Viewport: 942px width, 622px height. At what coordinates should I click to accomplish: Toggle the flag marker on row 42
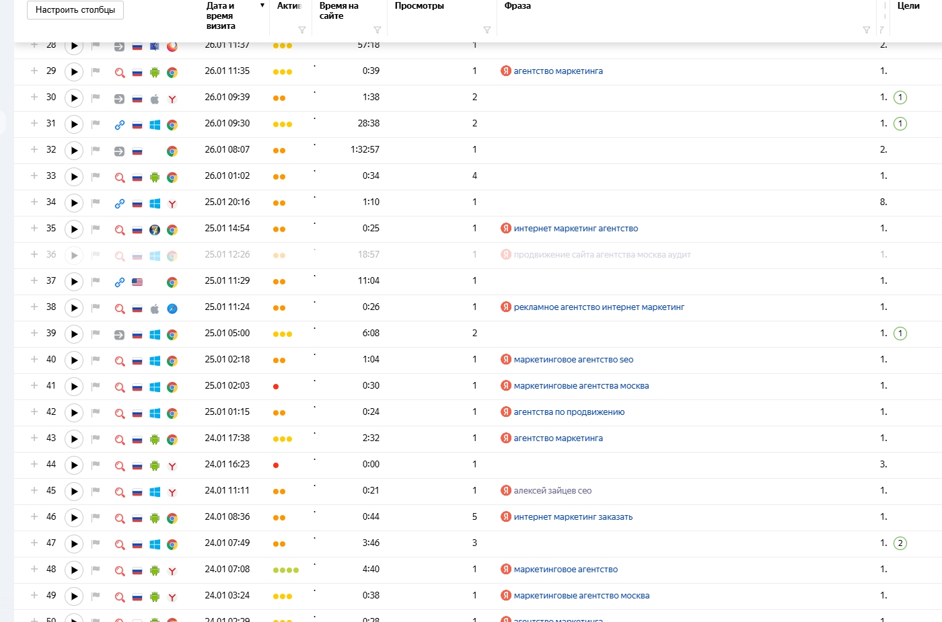click(96, 413)
